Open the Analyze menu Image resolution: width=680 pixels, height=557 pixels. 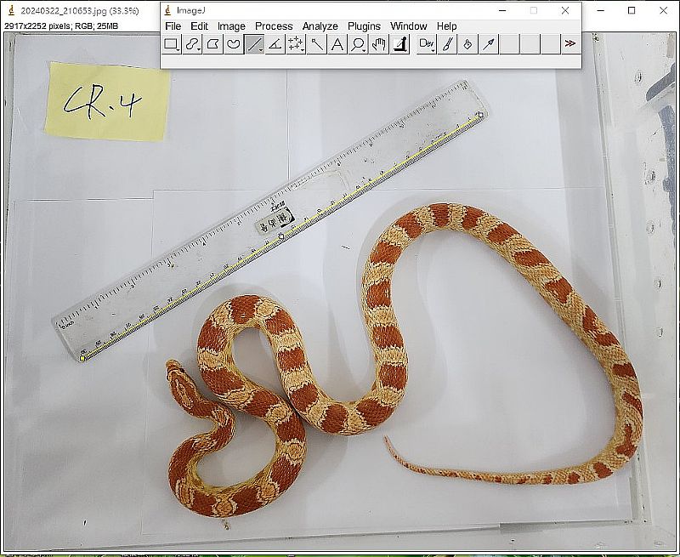[x=320, y=26]
